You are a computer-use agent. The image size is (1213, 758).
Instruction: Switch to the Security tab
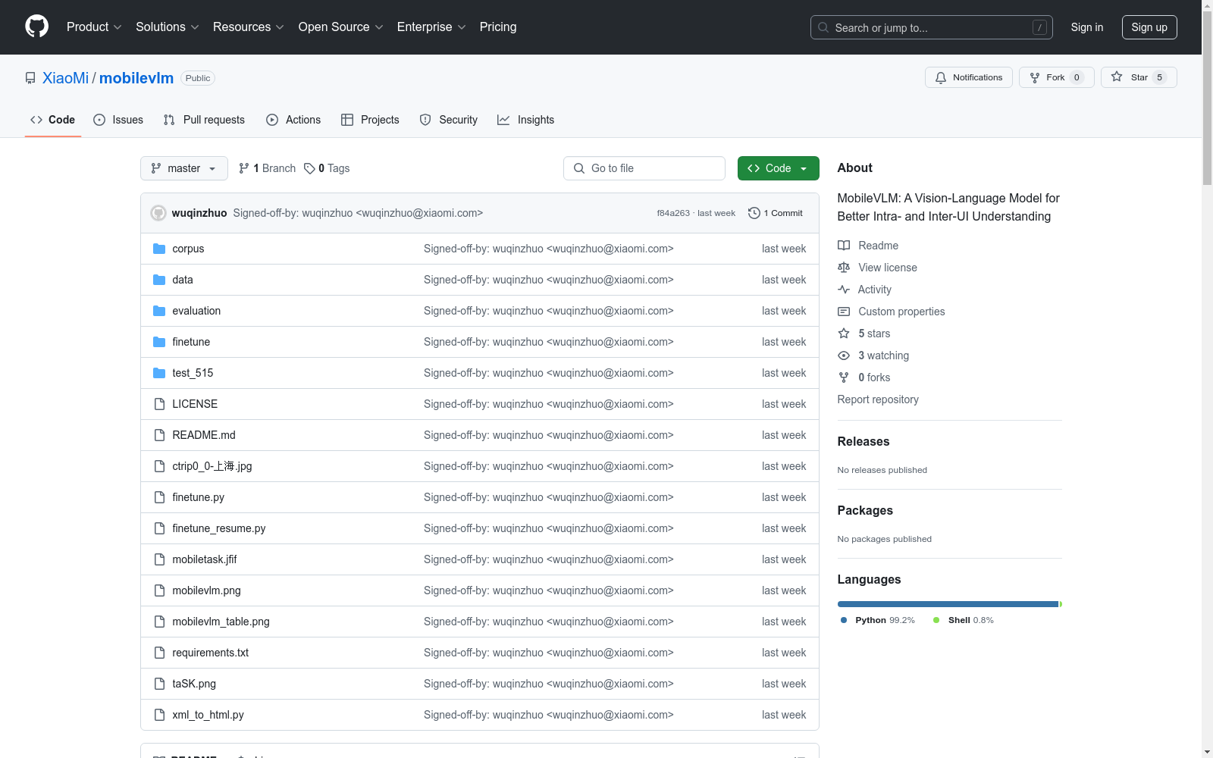point(449,120)
